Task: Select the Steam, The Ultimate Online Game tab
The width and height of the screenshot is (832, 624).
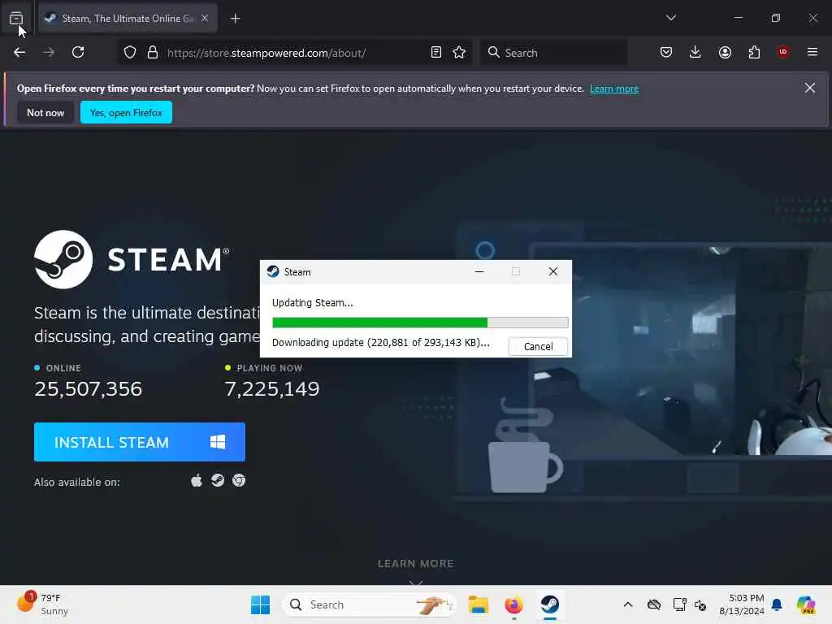Action: 128,18
